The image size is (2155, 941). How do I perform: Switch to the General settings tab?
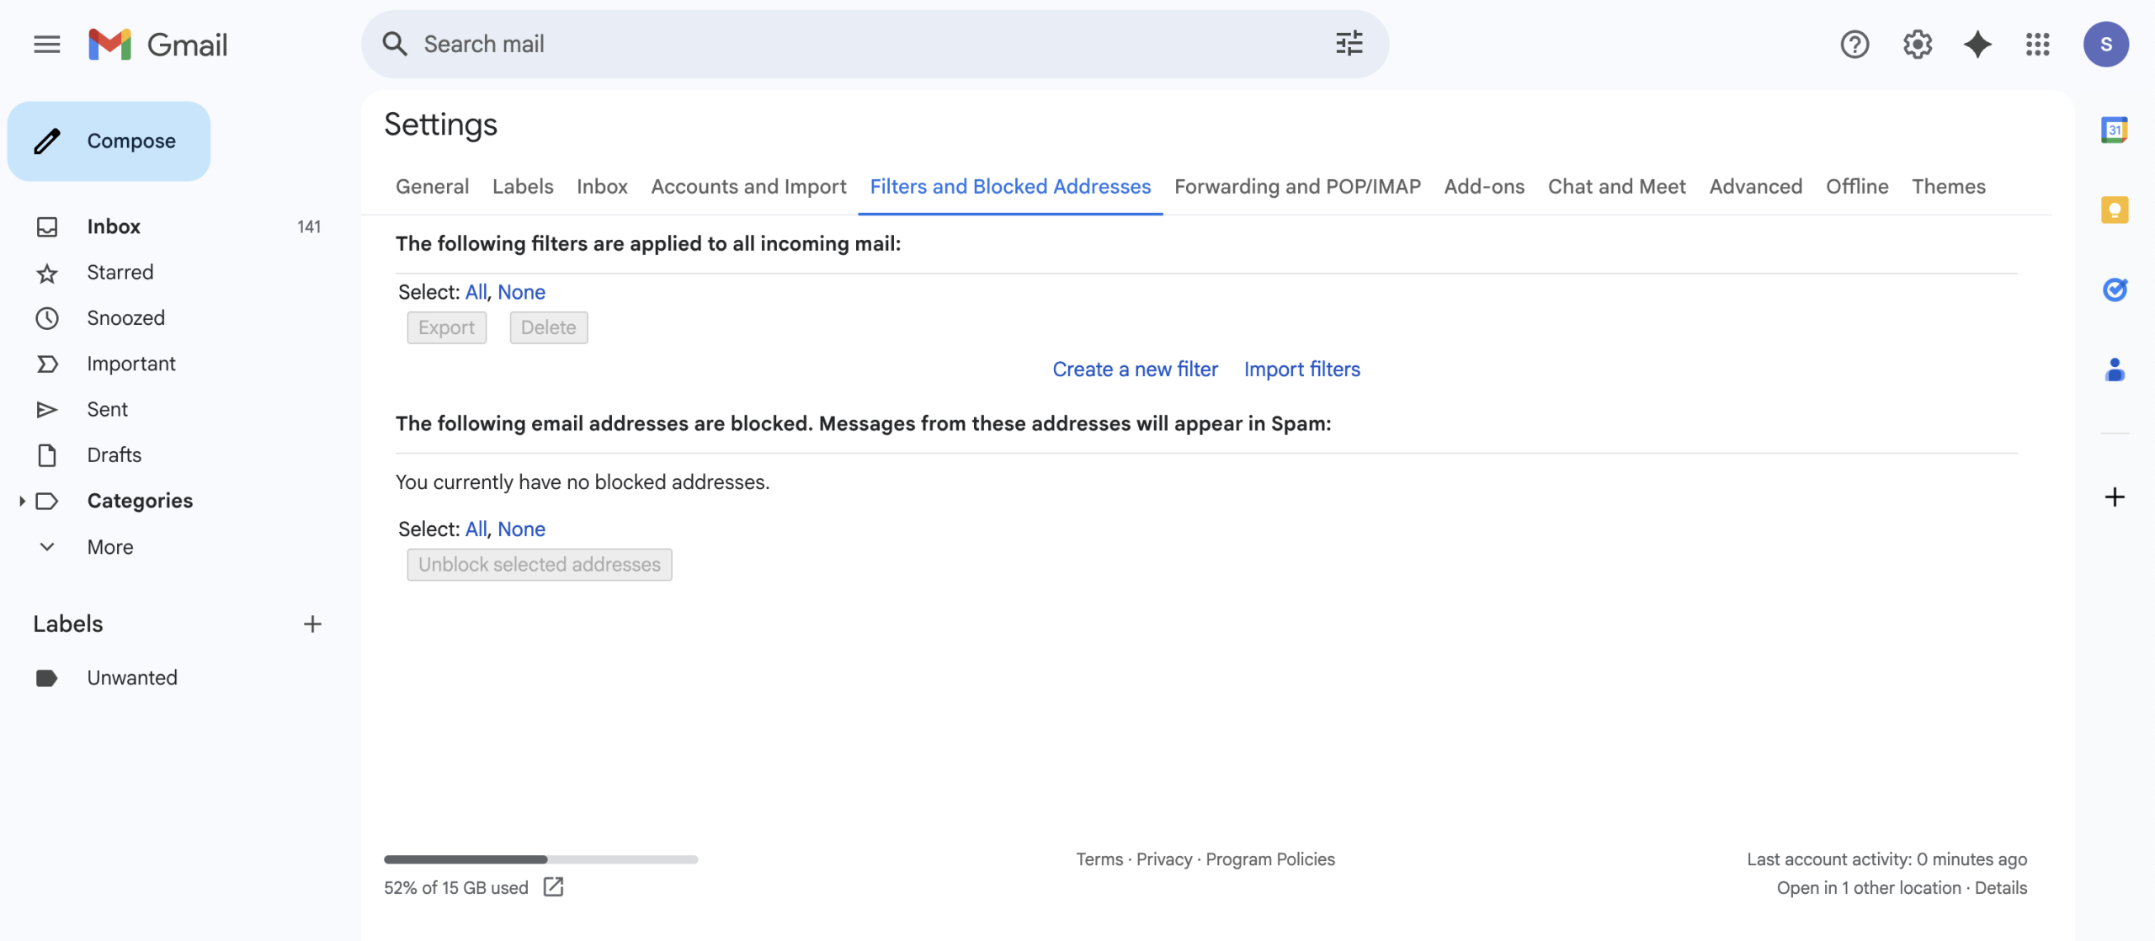pyautogui.click(x=432, y=186)
